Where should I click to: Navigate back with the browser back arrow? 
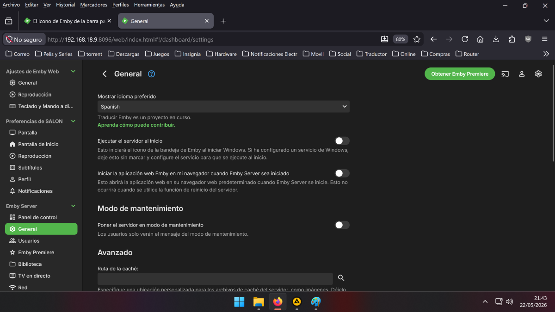click(433, 39)
